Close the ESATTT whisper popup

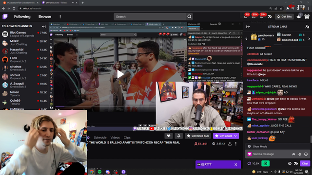(236, 164)
